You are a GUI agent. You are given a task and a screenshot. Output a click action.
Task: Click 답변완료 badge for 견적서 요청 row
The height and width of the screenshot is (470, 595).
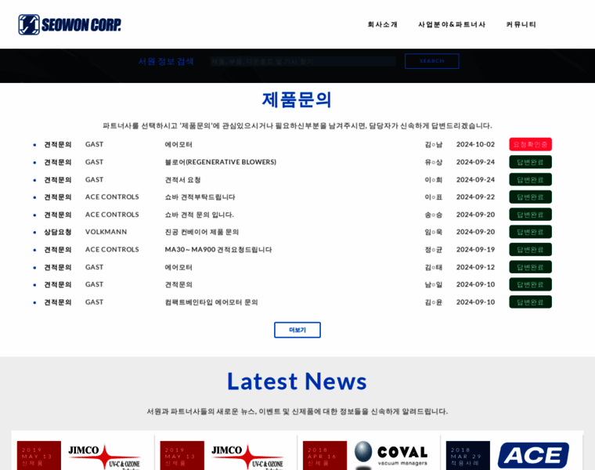[530, 179]
